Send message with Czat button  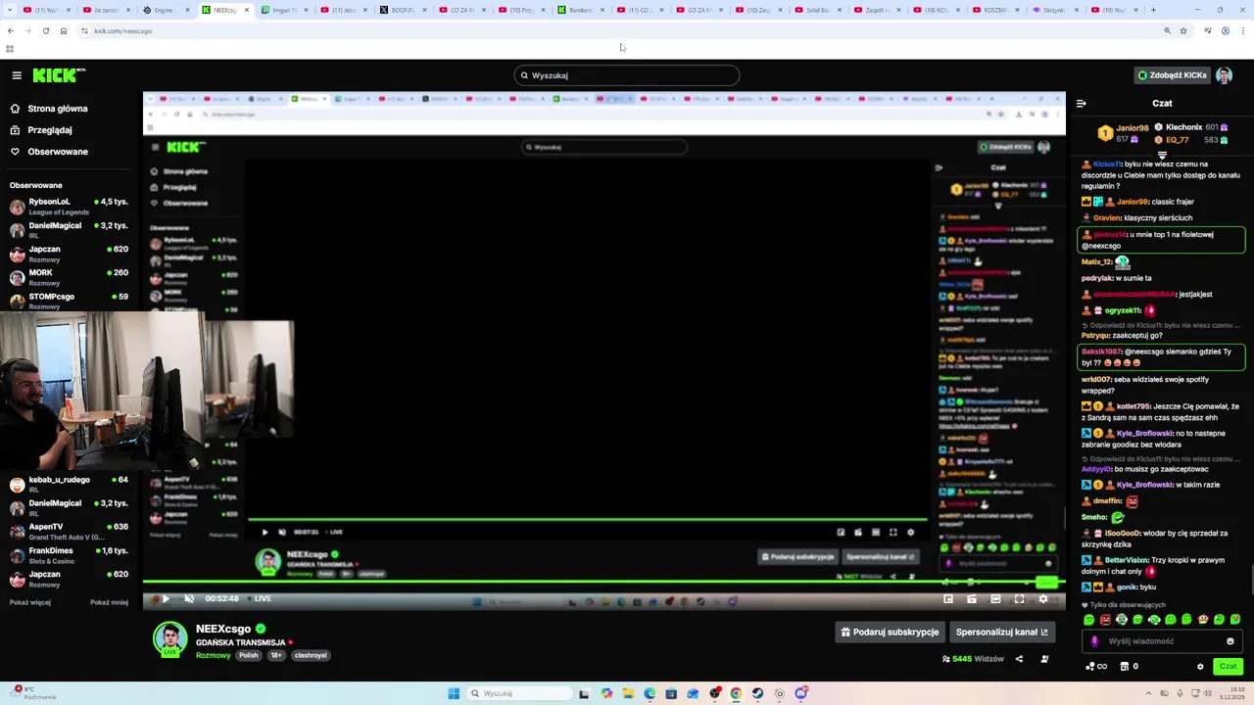tap(1228, 667)
